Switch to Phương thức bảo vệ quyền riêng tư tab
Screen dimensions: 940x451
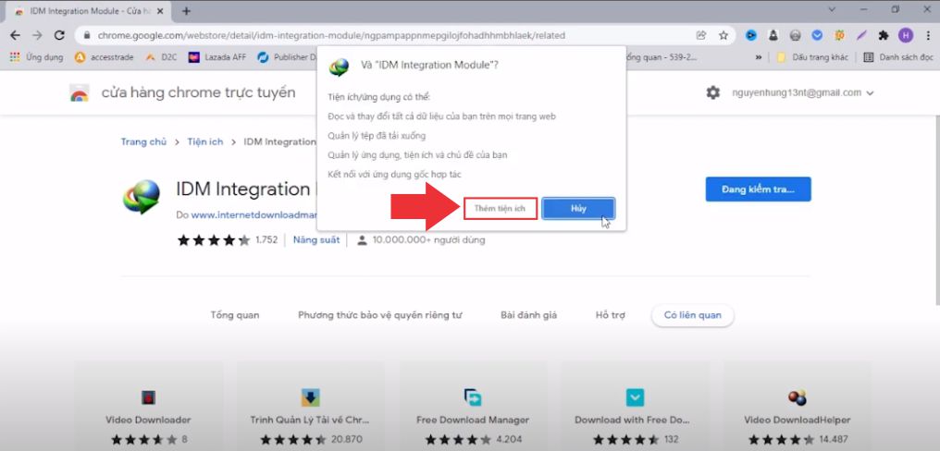point(380,315)
